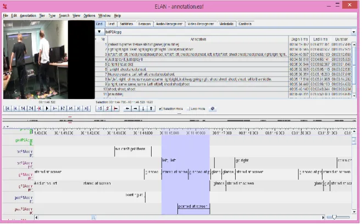Enable the Loop Mode checkbox

pos(188,108)
